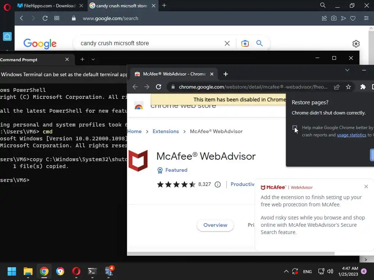Image resolution: width=374 pixels, height=280 pixels.
Task: Open Opera speed dial grid icon
Action: 57,18
